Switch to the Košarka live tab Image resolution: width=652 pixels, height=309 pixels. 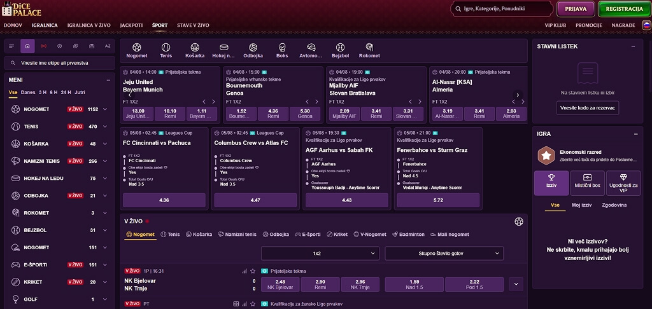click(199, 234)
